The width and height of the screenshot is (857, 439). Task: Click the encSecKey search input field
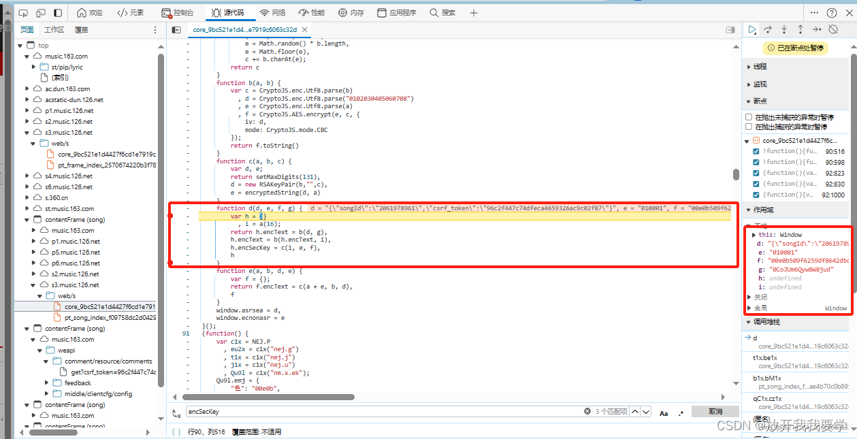tap(385, 412)
